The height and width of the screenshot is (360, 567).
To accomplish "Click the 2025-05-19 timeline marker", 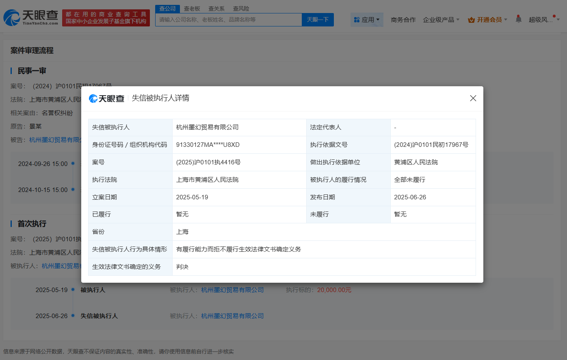I will 73,290.
